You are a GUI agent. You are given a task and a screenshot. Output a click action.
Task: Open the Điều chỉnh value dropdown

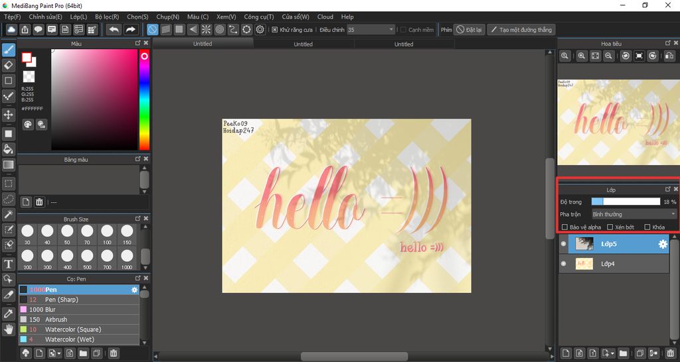pyautogui.click(x=371, y=30)
